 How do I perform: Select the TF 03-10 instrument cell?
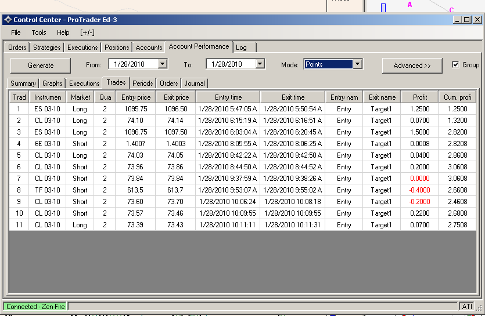pyautogui.click(x=47, y=190)
